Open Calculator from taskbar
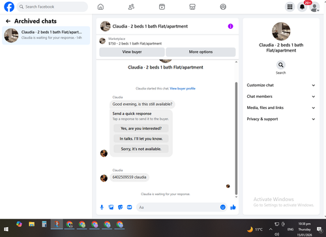 tap(44, 224)
